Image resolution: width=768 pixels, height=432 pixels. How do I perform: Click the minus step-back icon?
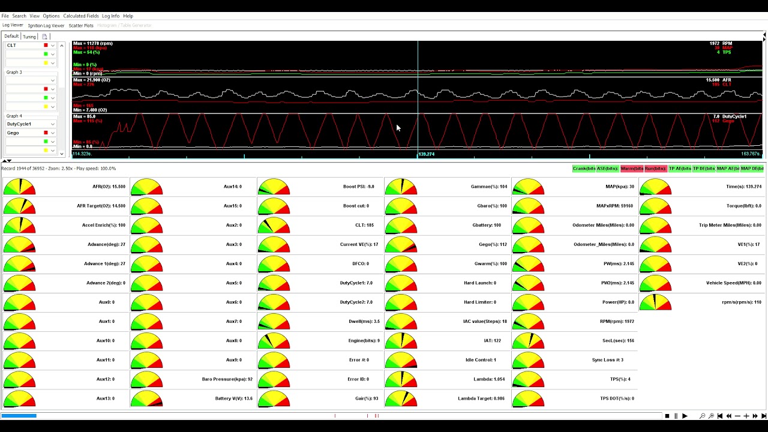[737, 416]
